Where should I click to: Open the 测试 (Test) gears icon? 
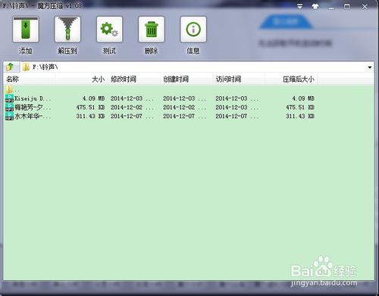(x=109, y=30)
